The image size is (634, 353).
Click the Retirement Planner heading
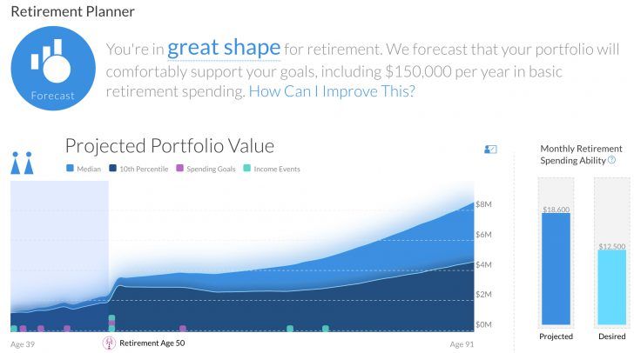point(72,12)
